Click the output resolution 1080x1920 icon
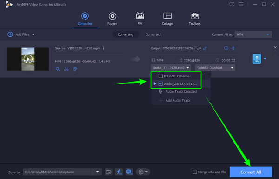This screenshot has width=279, height=179. point(180,60)
